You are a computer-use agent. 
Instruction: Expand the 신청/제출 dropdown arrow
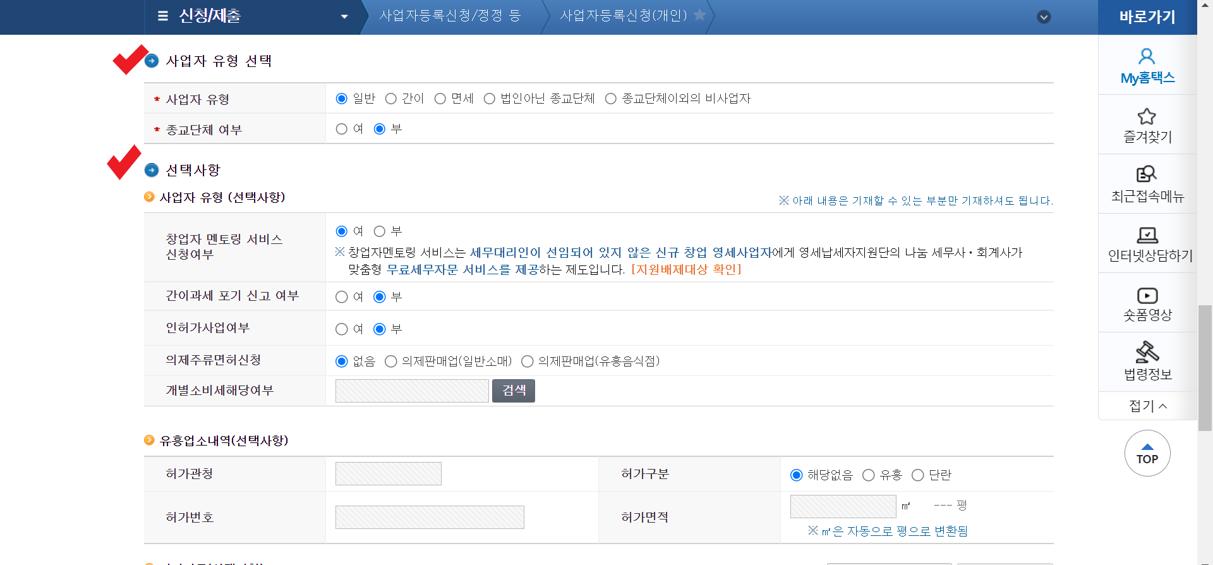tap(344, 16)
